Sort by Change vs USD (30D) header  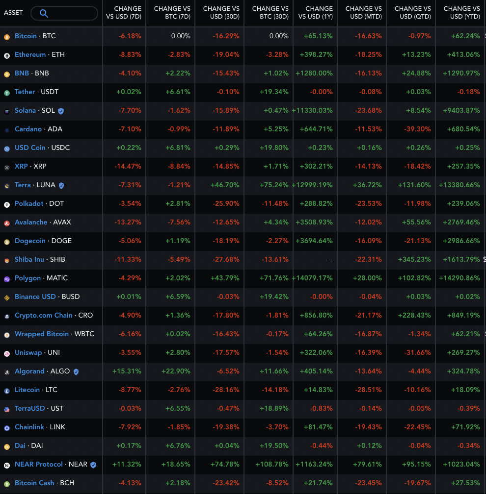(x=221, y=13)
